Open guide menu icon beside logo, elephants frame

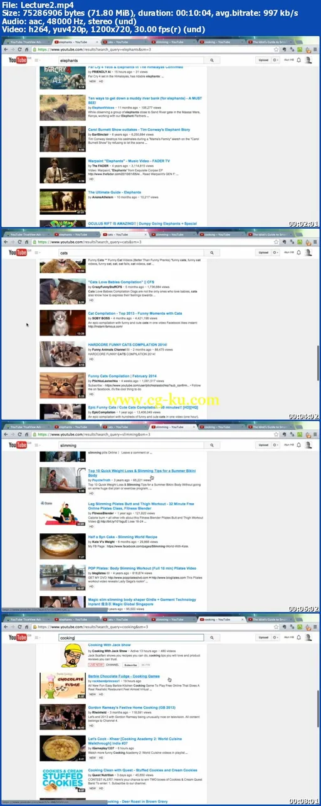36,60
